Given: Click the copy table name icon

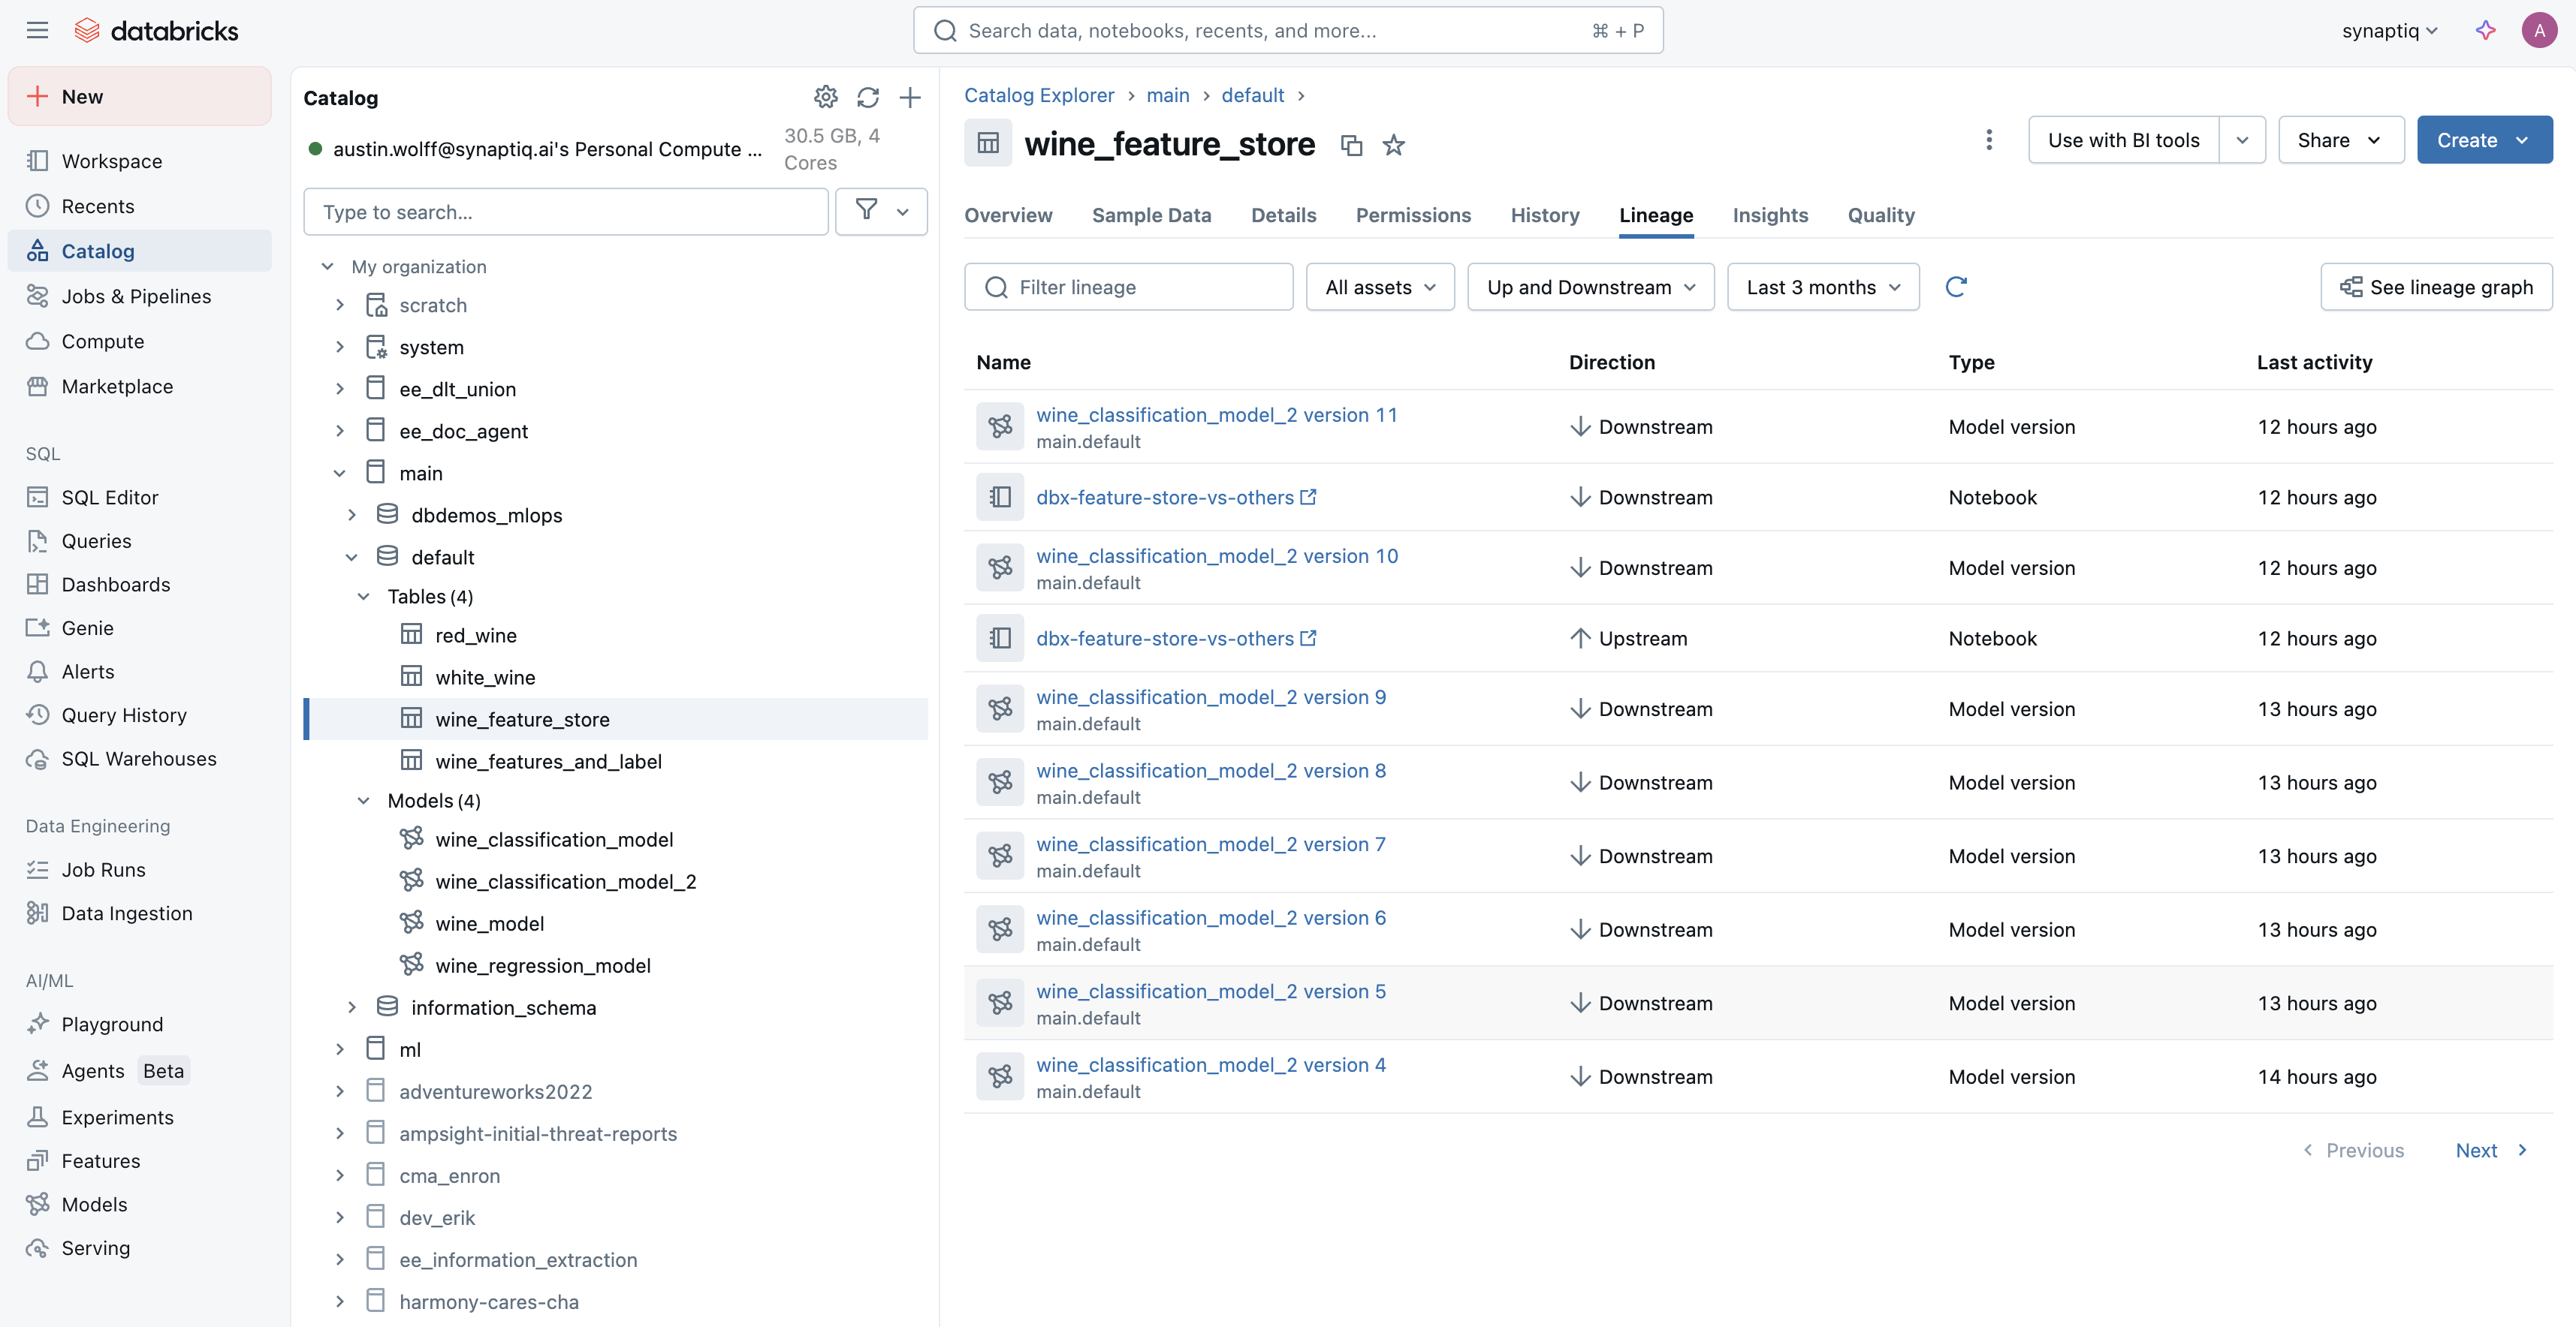Looking at the screenshot, I should pyautogui.click(x=1351, y=146).
